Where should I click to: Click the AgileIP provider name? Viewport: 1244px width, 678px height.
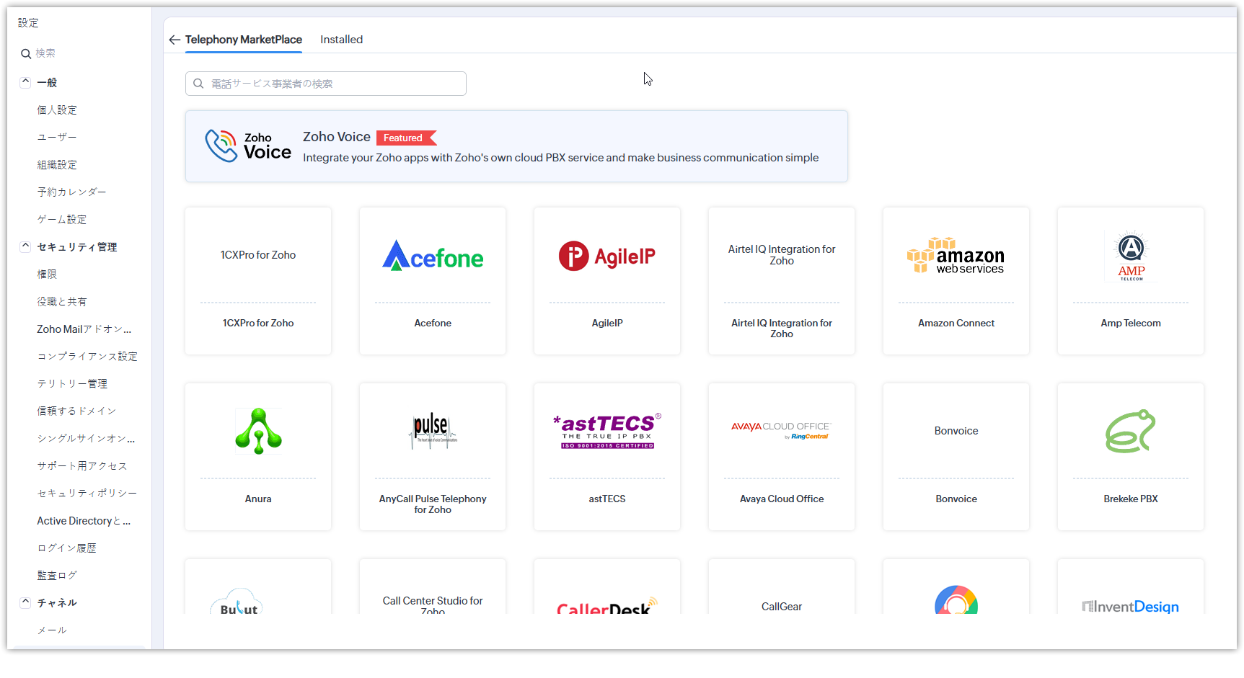pyautogui.click(x=607, y=323)
